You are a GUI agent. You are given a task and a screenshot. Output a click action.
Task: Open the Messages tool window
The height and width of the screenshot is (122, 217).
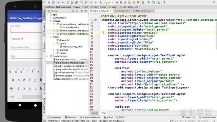click(54, 117)
